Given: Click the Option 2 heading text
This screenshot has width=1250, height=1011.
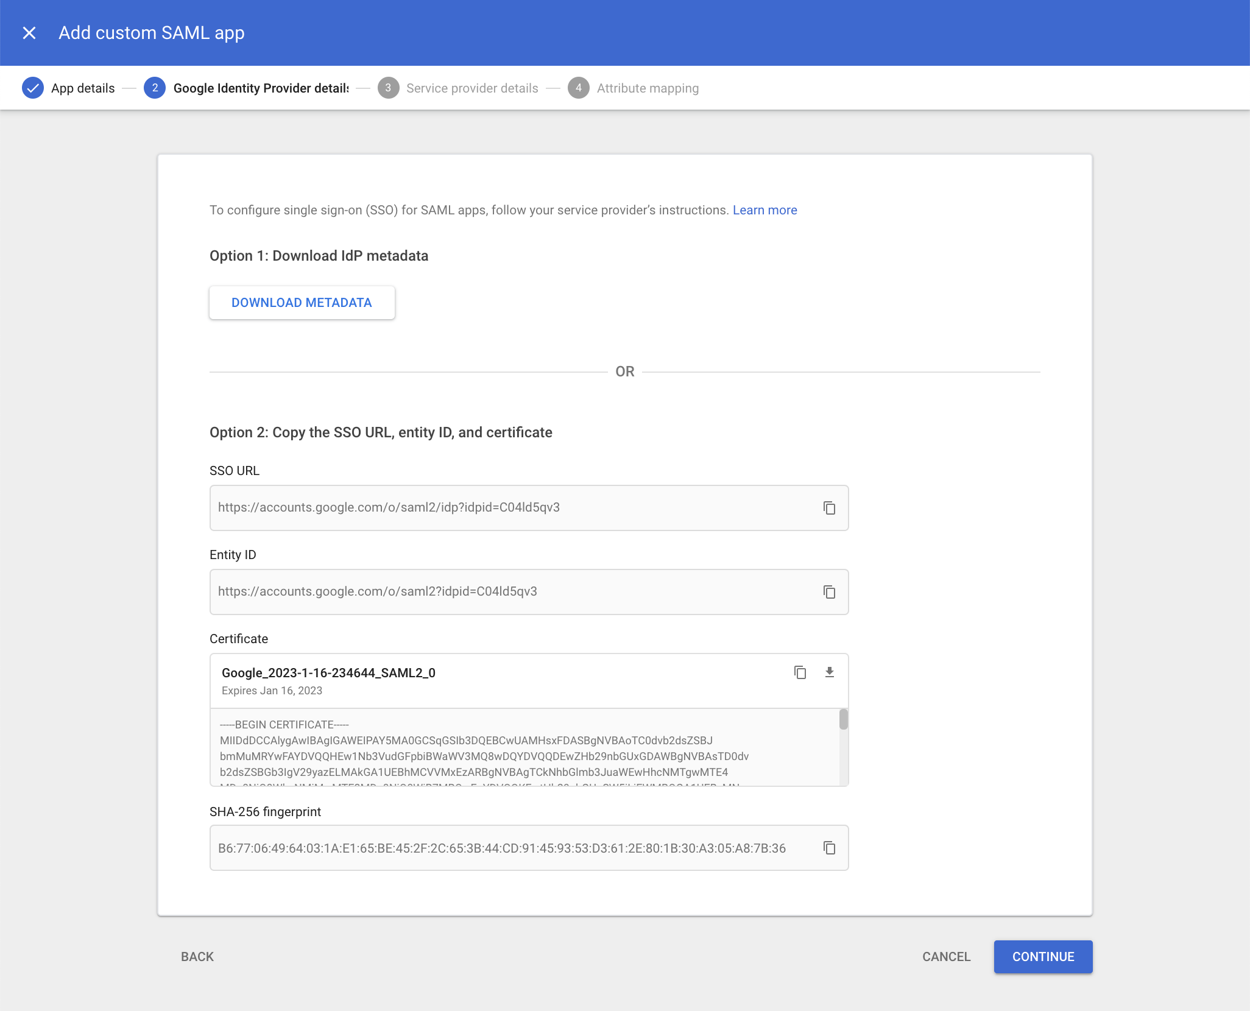Looking at the screenshot, I should click(381, 432).
